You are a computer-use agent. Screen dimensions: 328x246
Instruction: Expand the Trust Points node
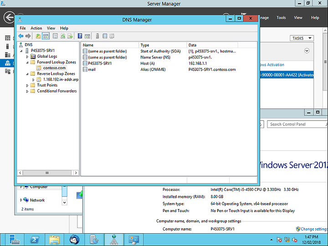click(27, 86)
